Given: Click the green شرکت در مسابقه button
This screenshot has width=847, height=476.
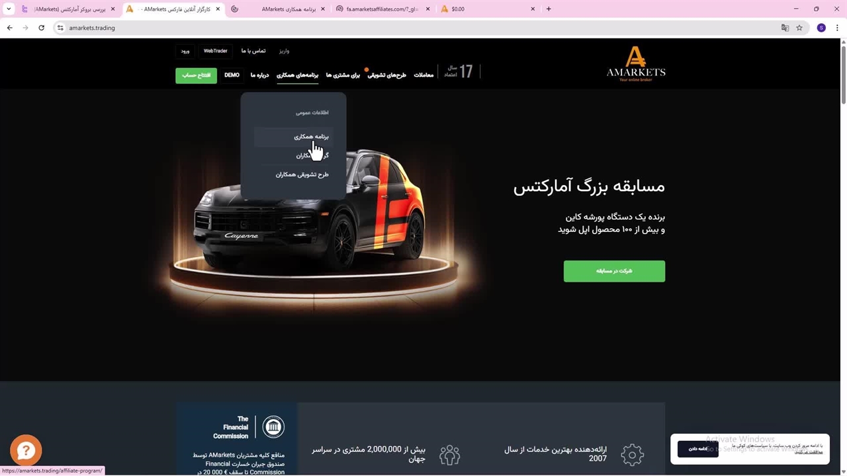Looking at the screenshot, I should [x=614, y=271].
